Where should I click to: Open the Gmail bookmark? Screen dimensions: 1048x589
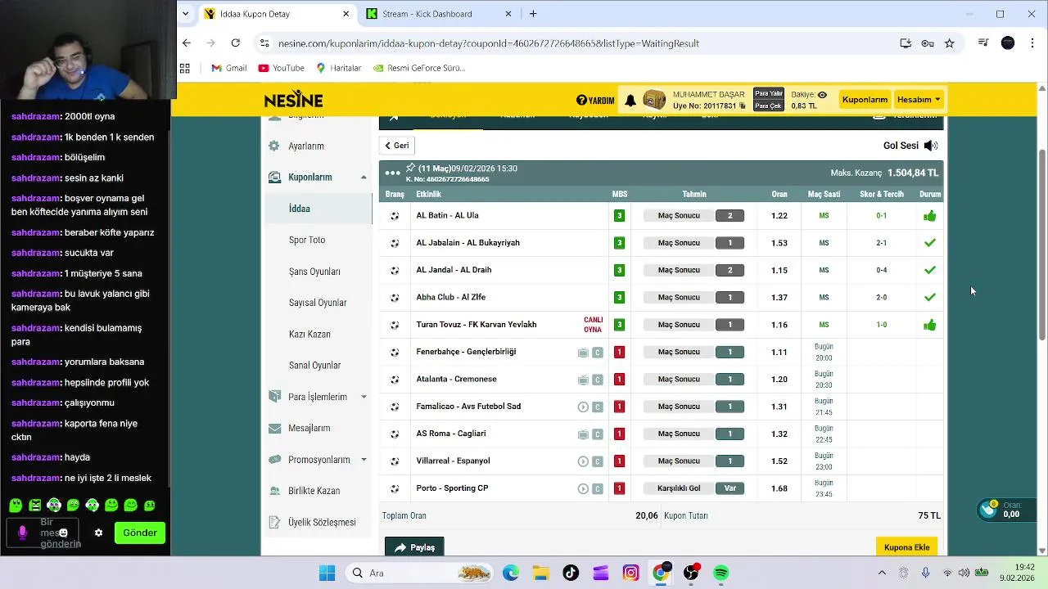tap(228, 68)
